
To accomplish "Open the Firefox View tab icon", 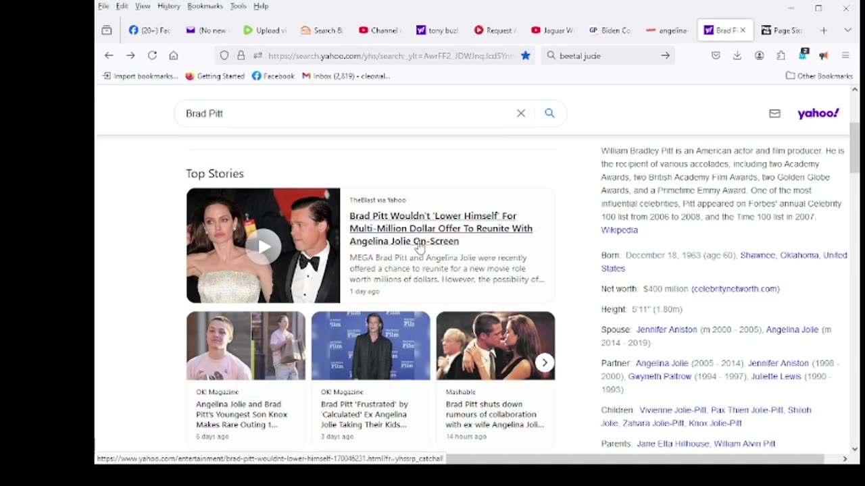I will (x=107, y=30).
